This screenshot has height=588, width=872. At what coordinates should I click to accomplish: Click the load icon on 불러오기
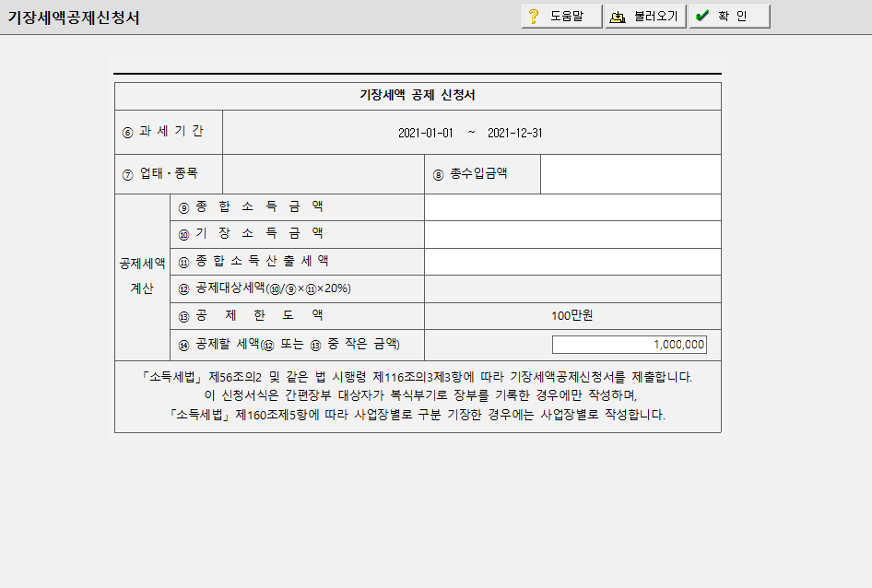tap(618, 18)
